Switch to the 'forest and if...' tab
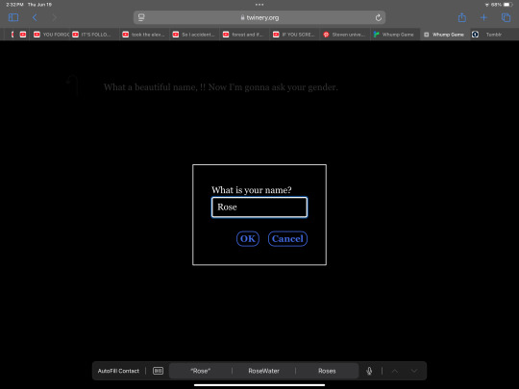Viewport: 519px width, 389px height. pos(245,35)
